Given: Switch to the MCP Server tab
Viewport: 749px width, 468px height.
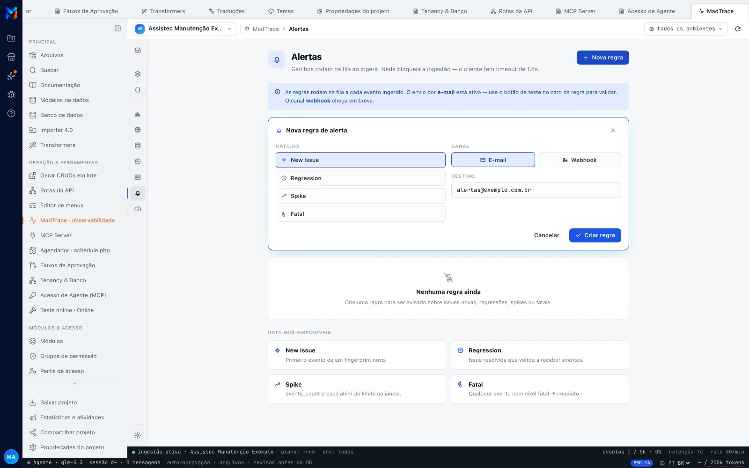Looking at the screenshot, I should coord(575,11).
